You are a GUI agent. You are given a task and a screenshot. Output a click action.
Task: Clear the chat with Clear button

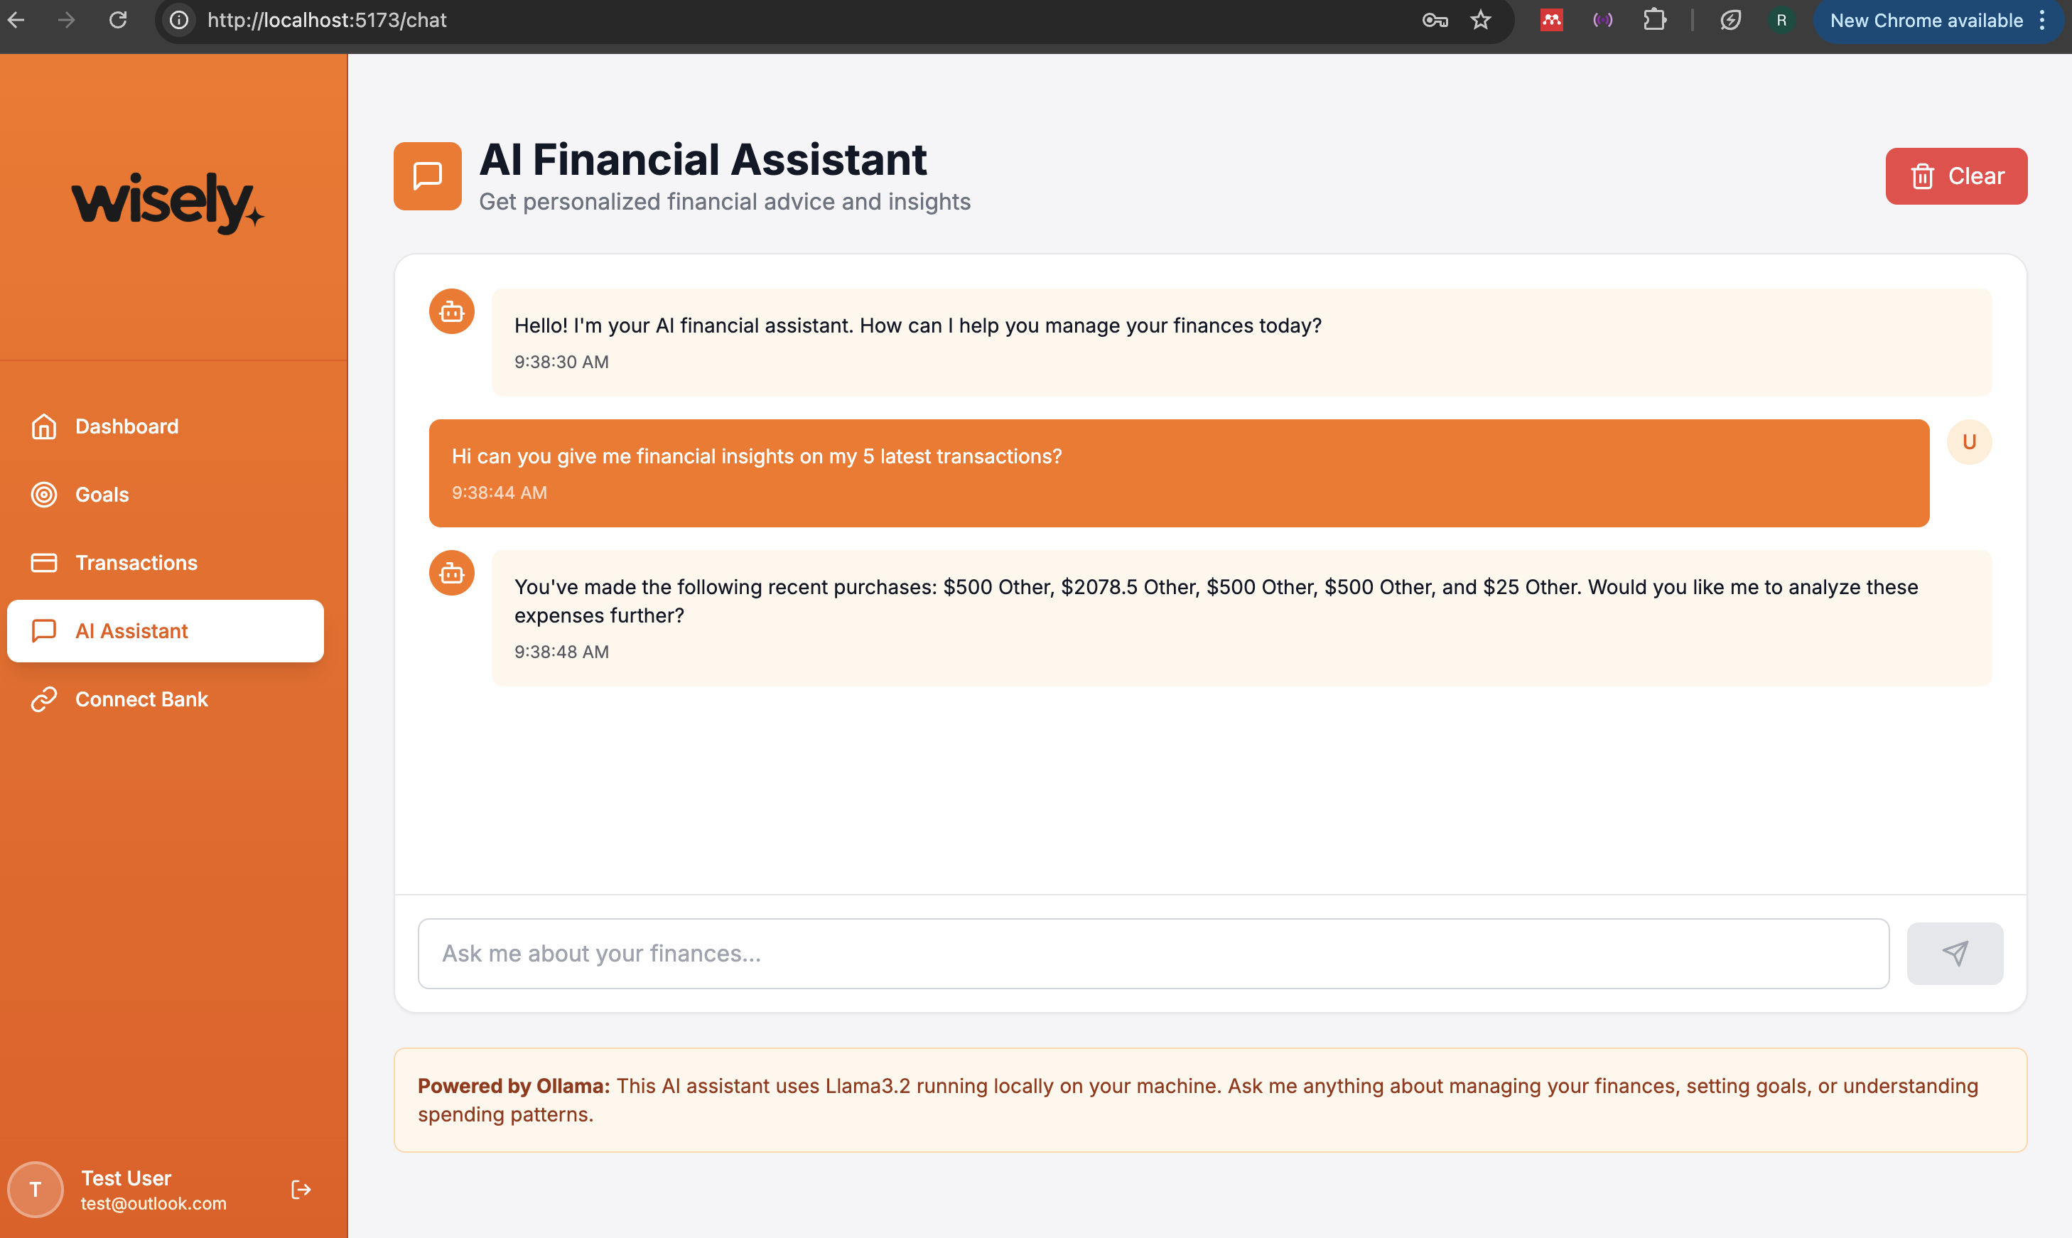tap(1955, 176)
